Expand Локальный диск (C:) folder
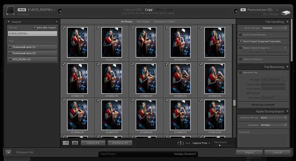This screenshot has width=296, height=161. point(10,47)
